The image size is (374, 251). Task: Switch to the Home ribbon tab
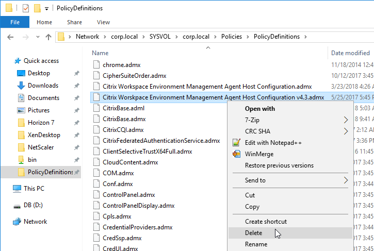pos(44,22)
